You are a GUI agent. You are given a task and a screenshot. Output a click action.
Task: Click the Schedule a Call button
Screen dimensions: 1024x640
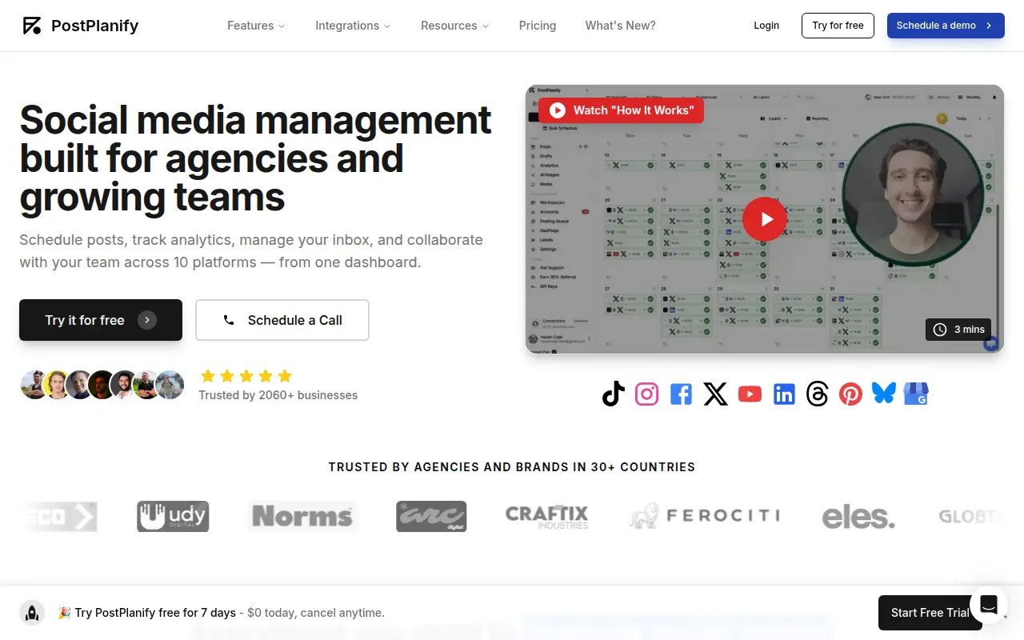(282, 320)
